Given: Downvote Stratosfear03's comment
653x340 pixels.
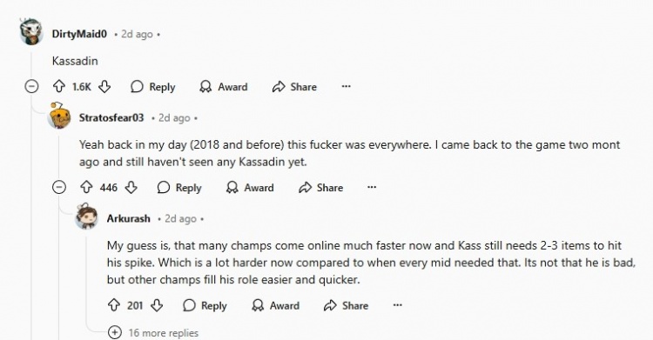Looking at the screenshot, I should (131, 187).
